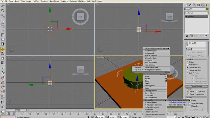
Task: Toggle the Angle Snap icon
Action: pyautogui.click(x=3, y=83)
